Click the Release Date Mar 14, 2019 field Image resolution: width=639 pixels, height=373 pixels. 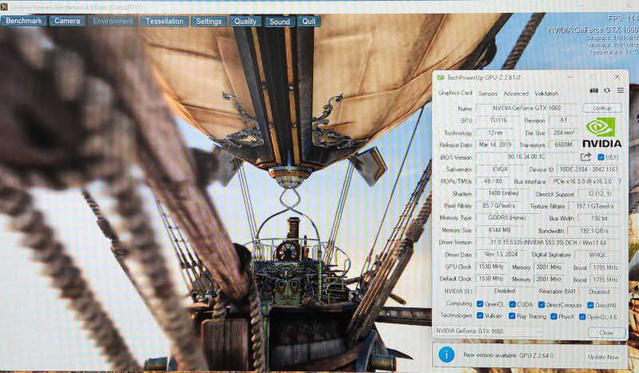click(x=495, y=145)
